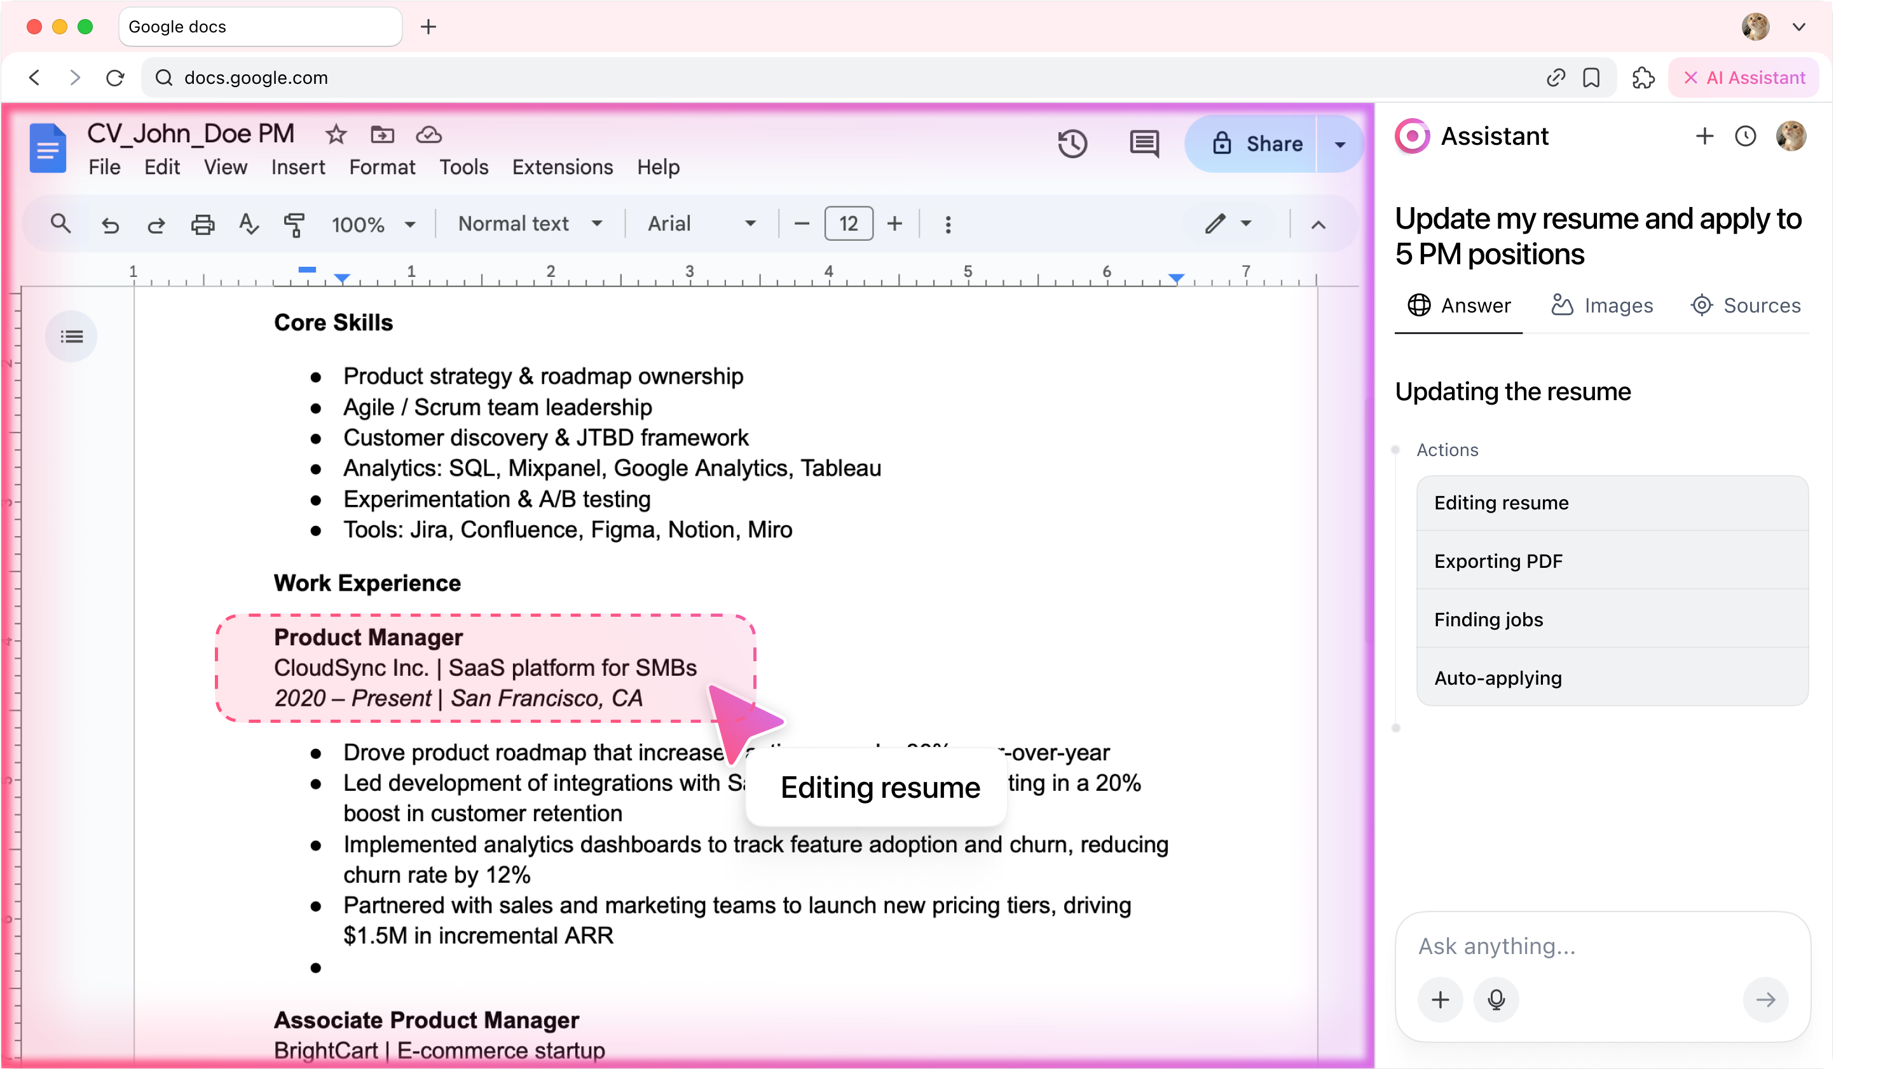This screenshot has width=1883, height=1069.
Task: Select the Editing resume action
Action: (1612, 503)
